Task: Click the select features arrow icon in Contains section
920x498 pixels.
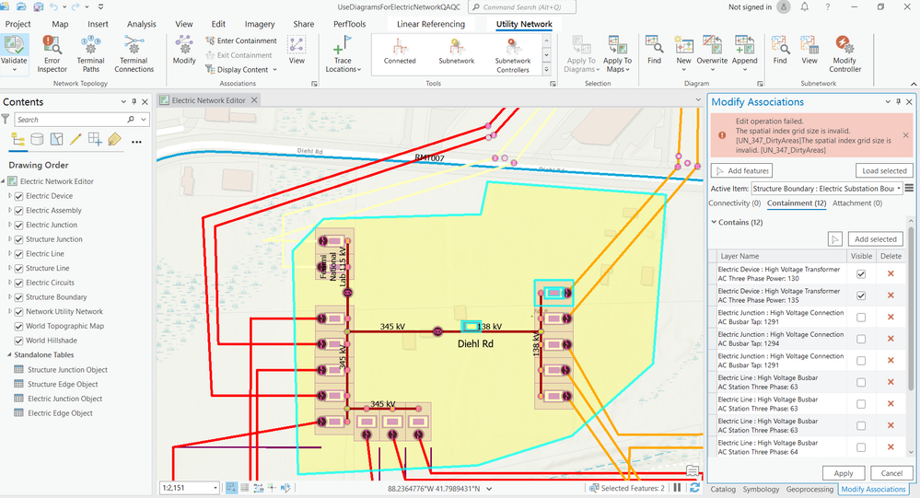Action: tap(835, 239)
